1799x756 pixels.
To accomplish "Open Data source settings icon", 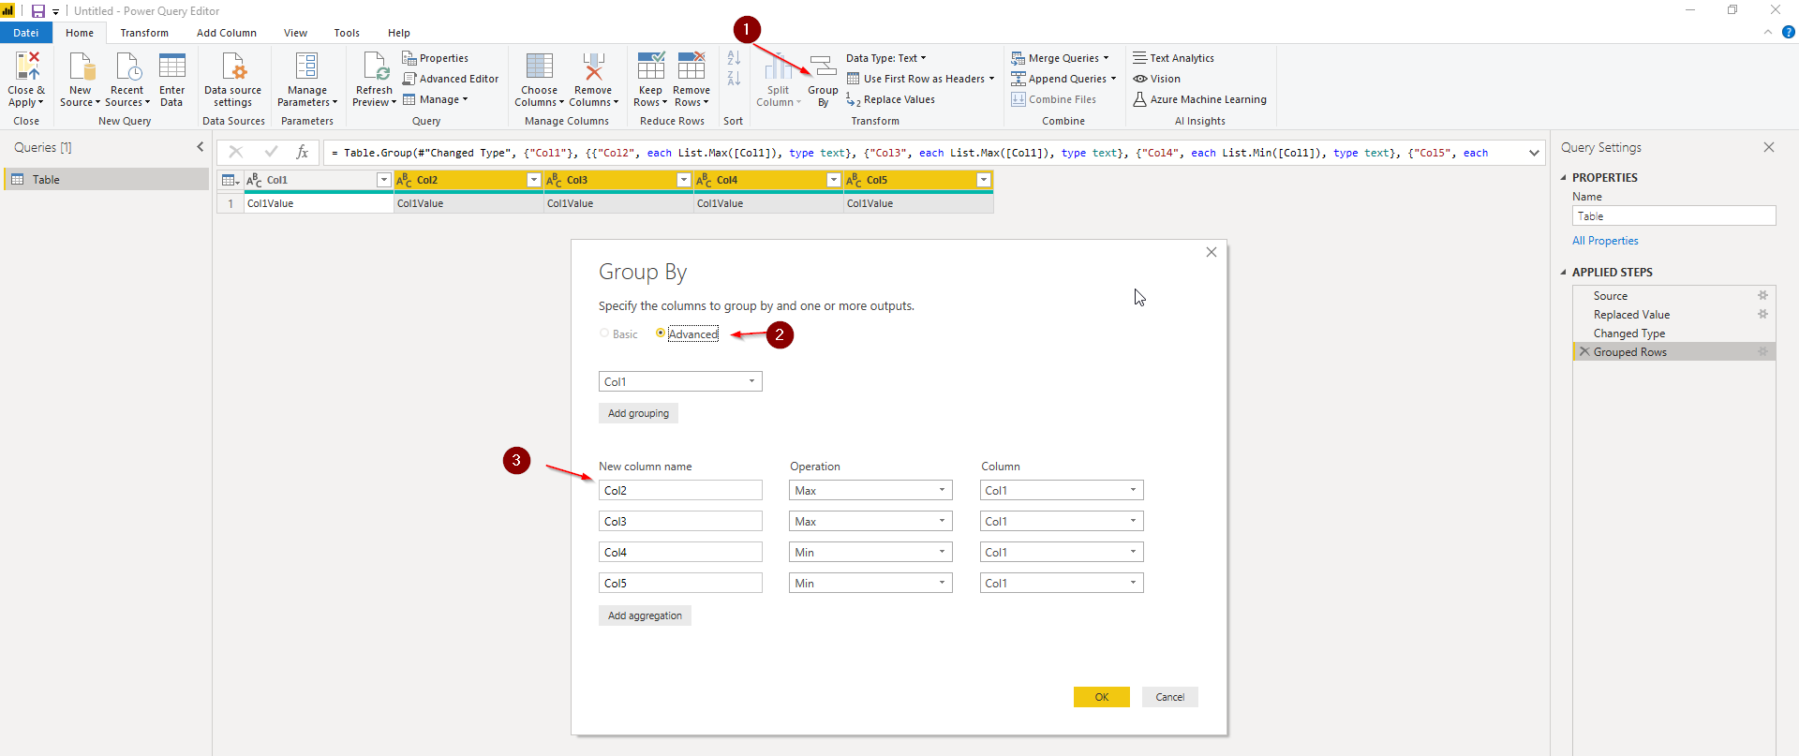I will click(232, 67).
